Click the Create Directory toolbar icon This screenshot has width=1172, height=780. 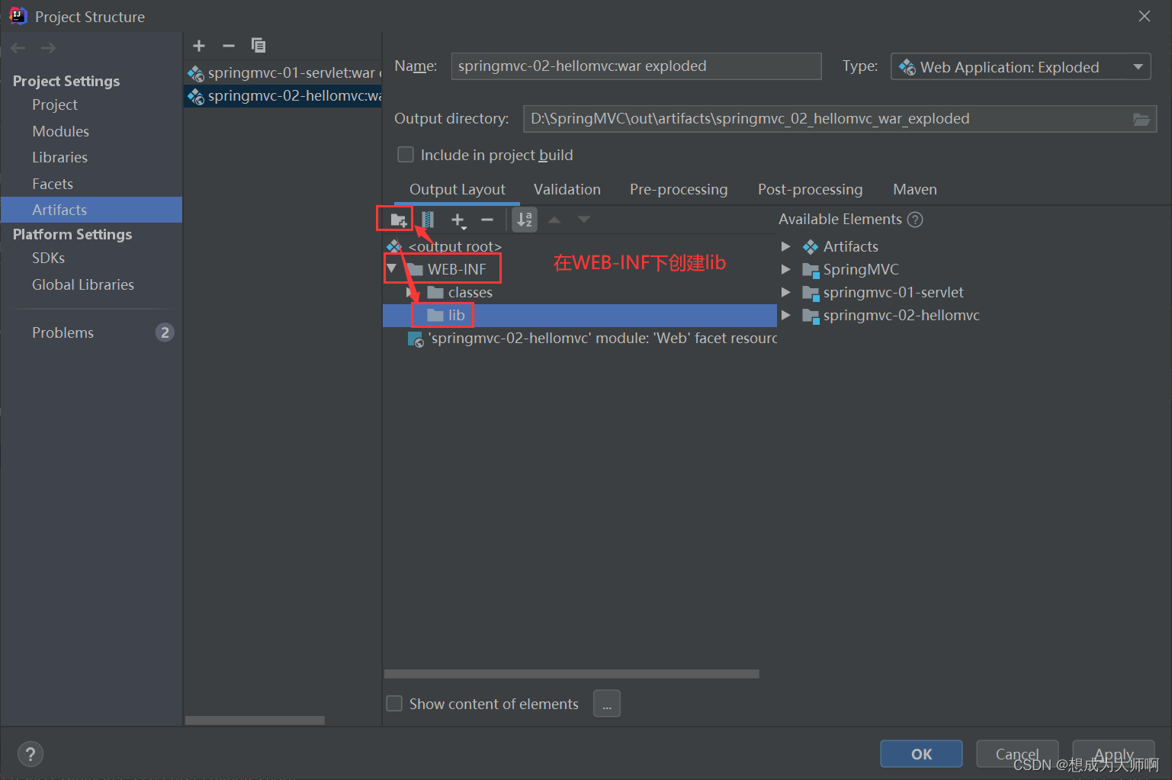click(398, 220)
